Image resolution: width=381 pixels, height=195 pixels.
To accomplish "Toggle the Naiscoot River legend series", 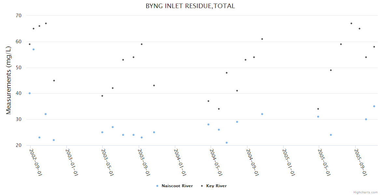I will pyautogui.click(x=177, y=186).
